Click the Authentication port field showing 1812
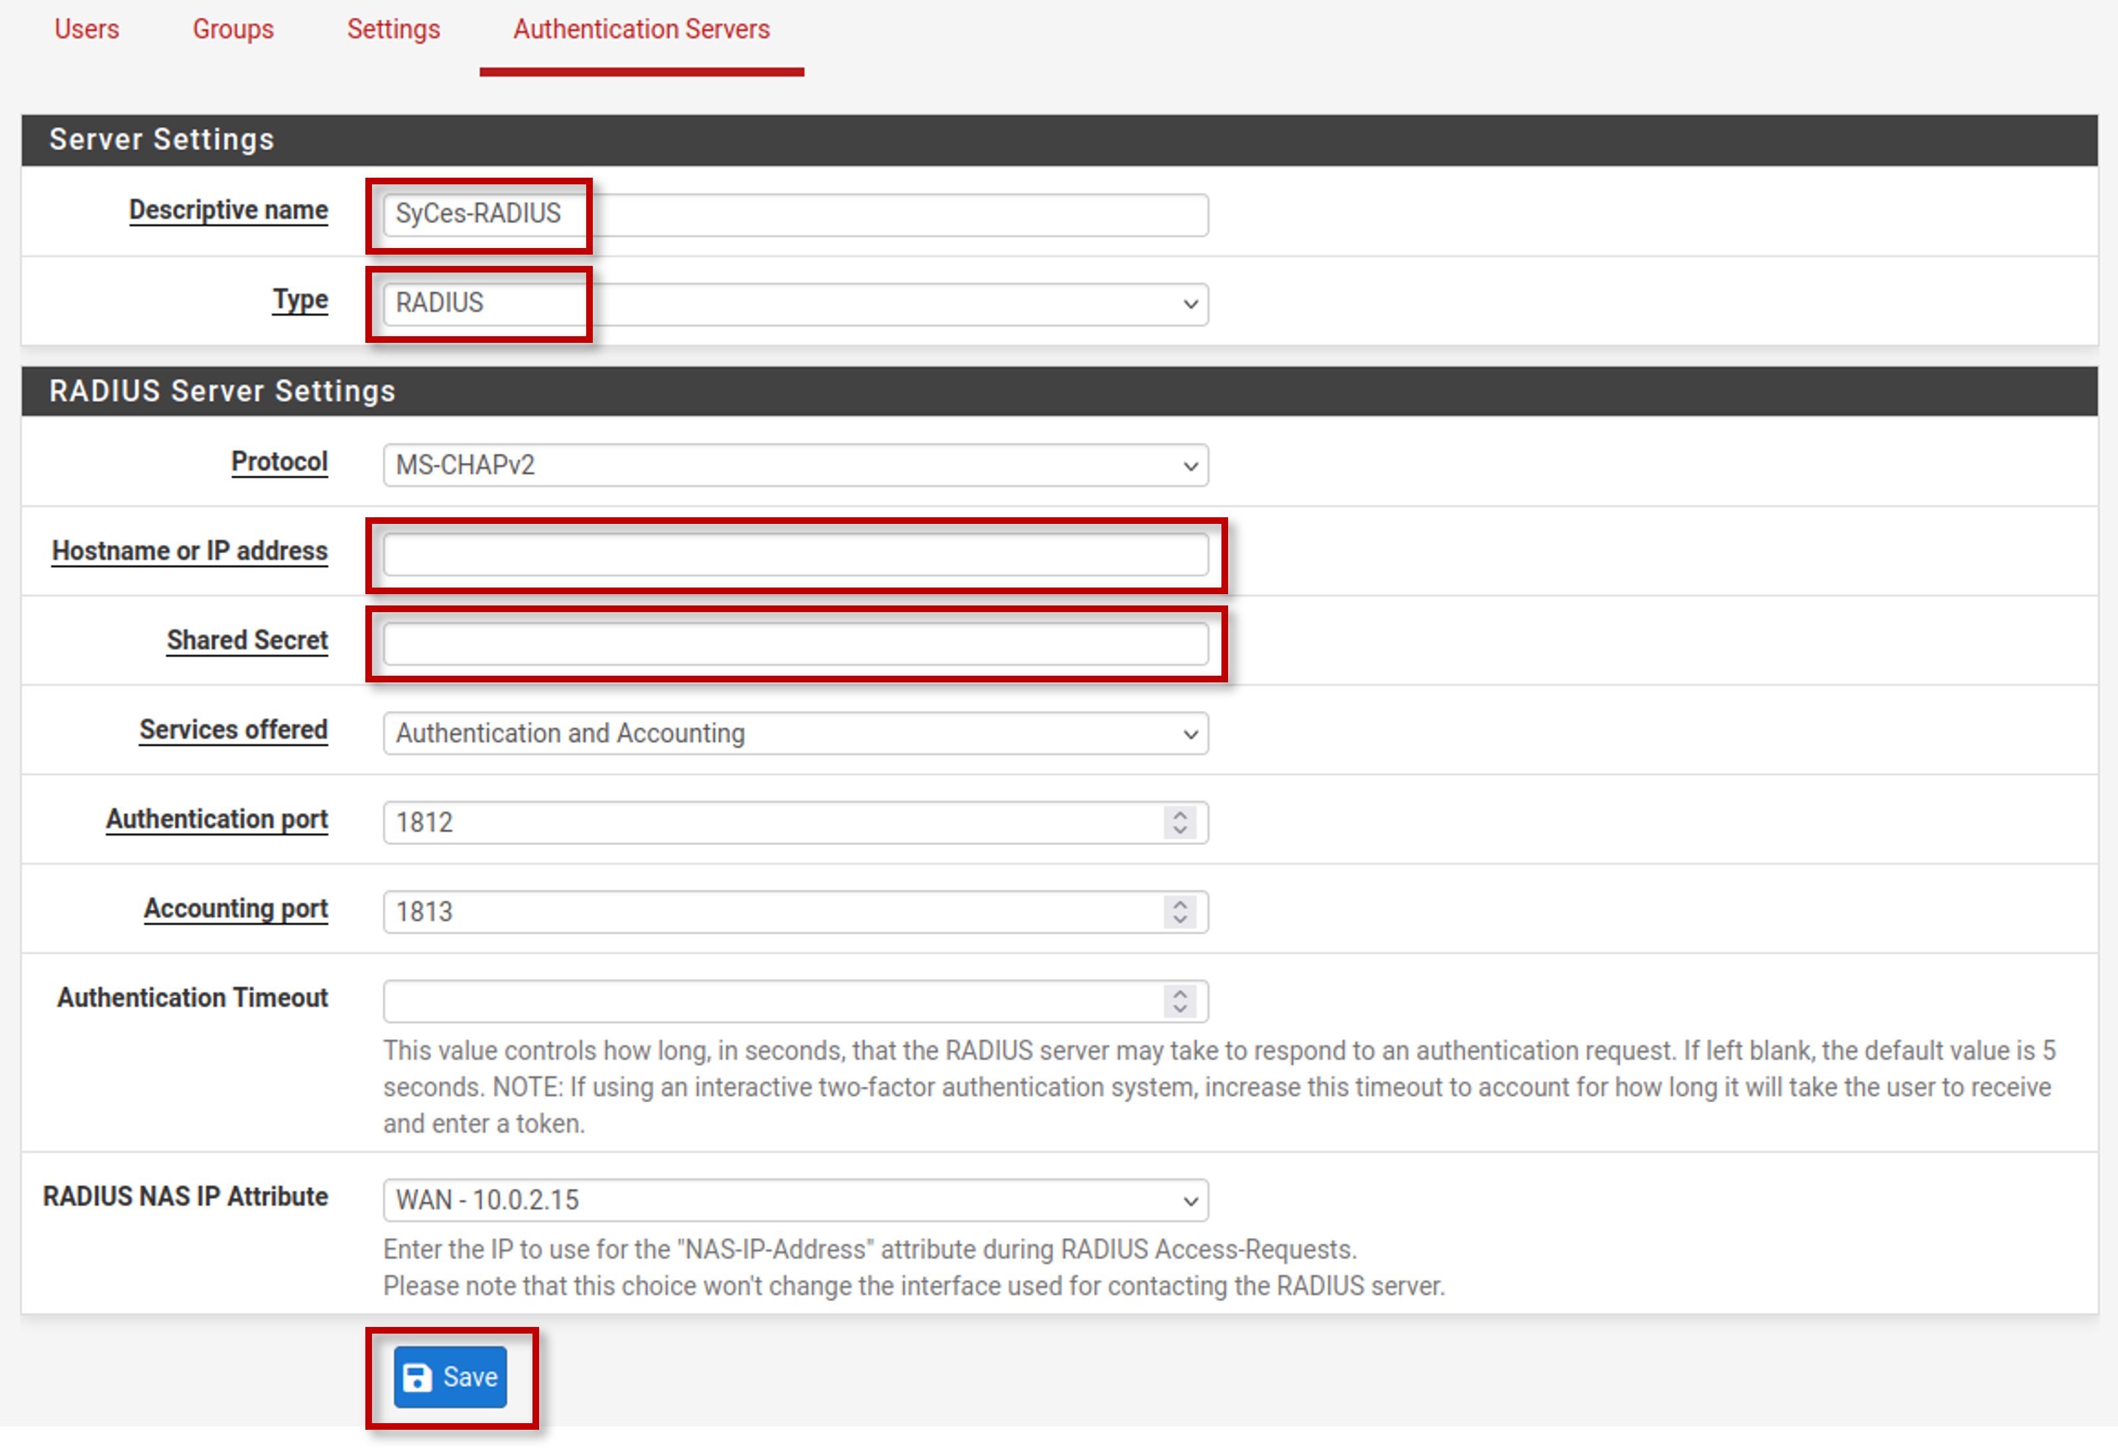 coord(796,823)
